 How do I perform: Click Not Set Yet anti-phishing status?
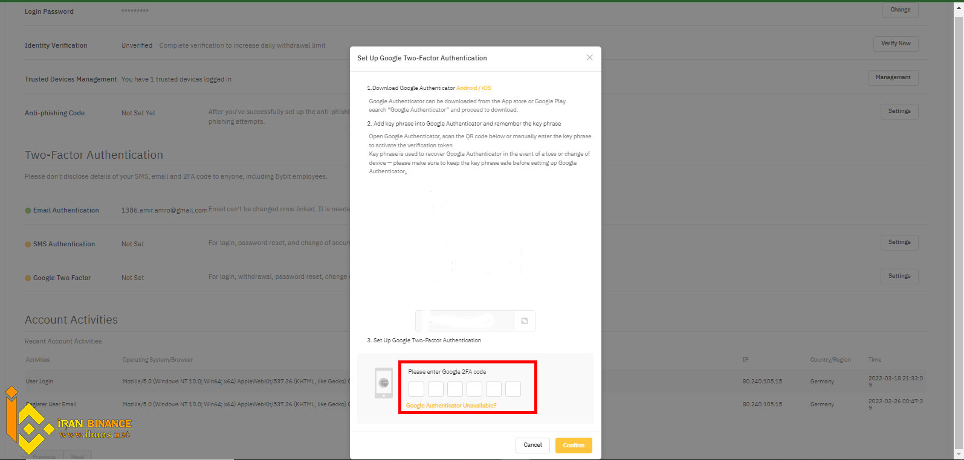coord(138,113)
